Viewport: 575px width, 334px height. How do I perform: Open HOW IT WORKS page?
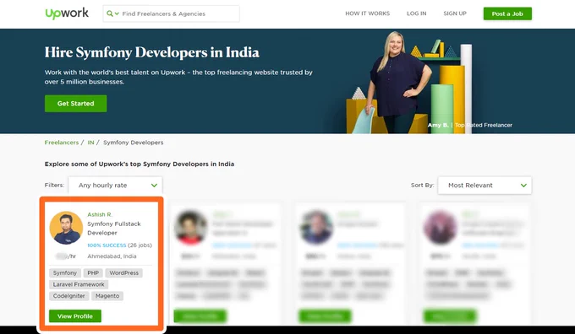368,13
